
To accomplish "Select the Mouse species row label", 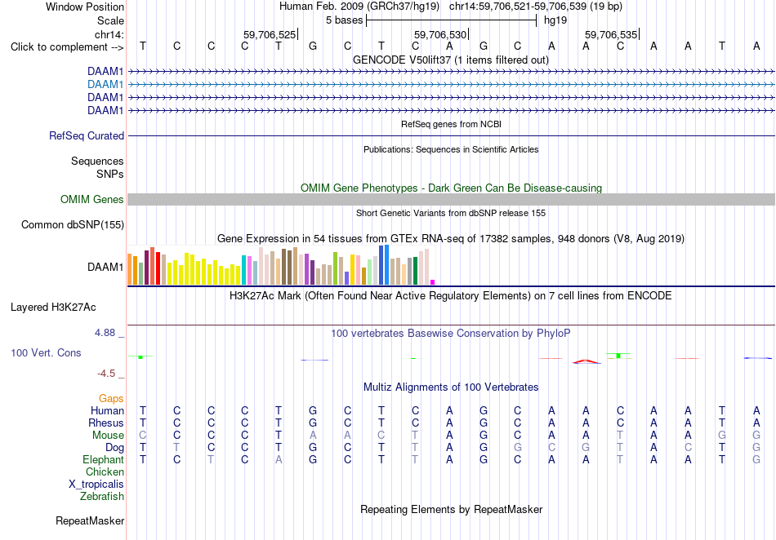I will pos(108,436).
